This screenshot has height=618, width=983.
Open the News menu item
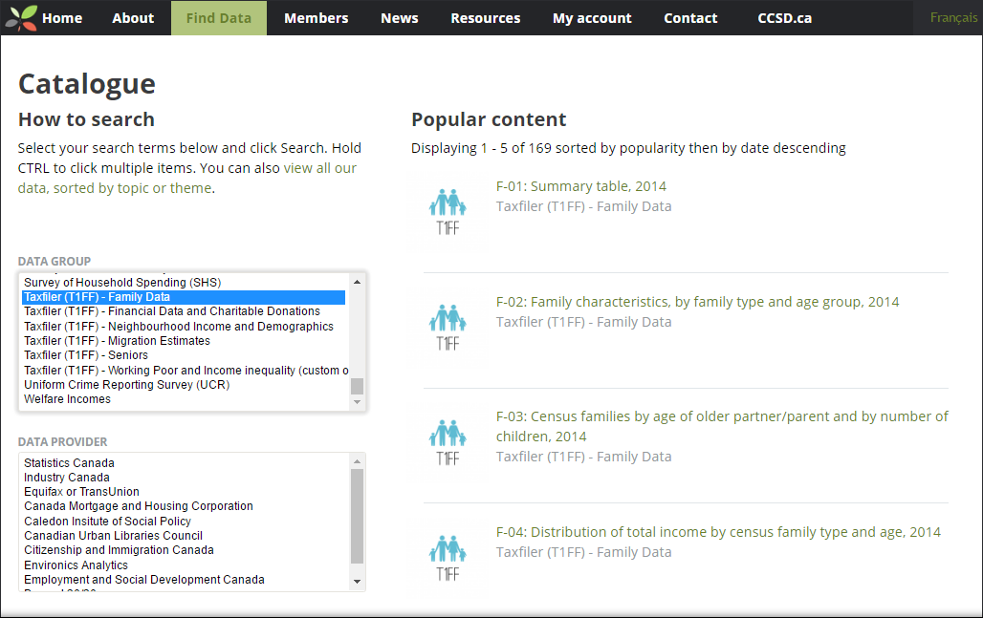pos(400,18)
